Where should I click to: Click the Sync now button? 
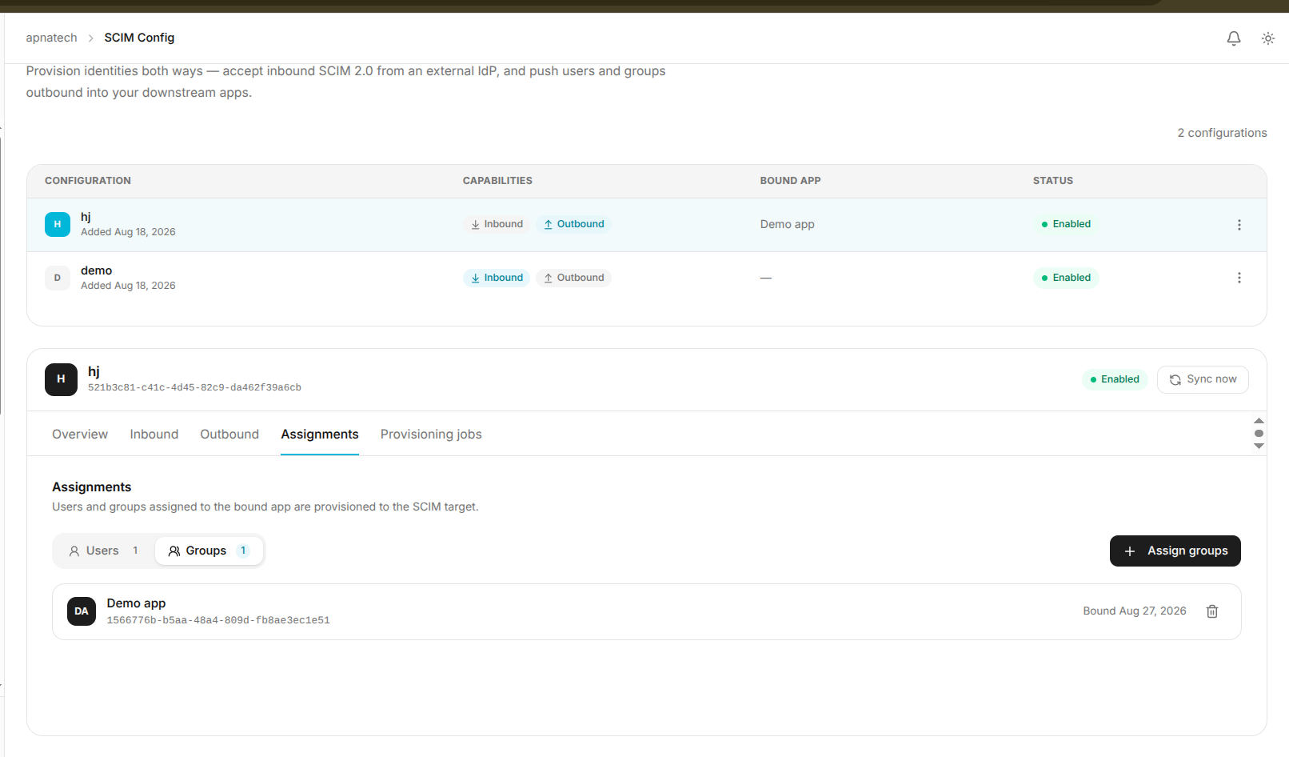[1203, 379]
